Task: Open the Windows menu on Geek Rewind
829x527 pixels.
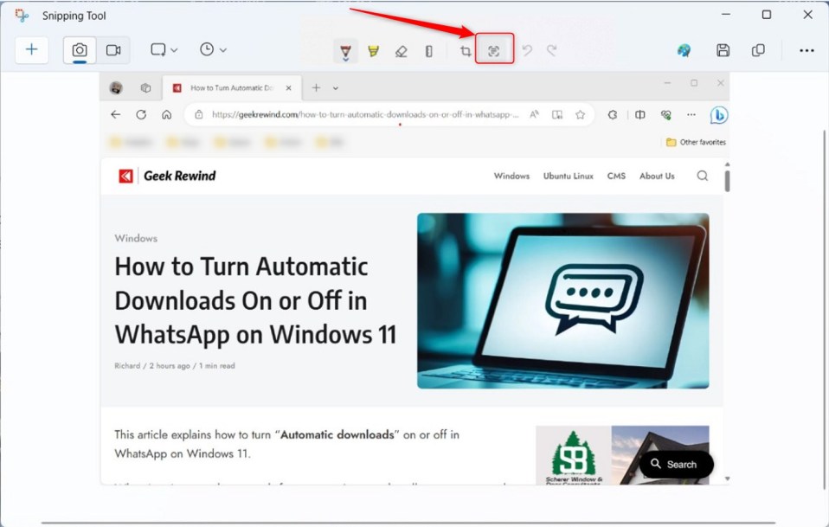Action: point(511,176)
